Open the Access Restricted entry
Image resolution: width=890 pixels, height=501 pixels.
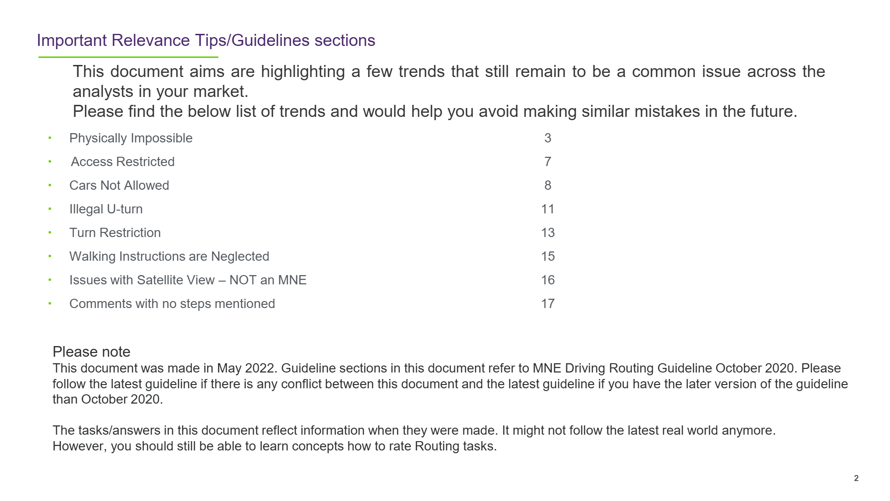click(123, 162)
